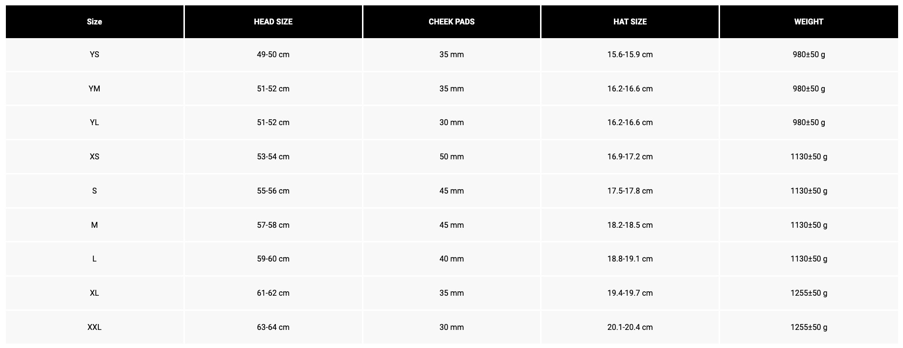Click the Size column header
903x348 pixels.
pos(94,22)
